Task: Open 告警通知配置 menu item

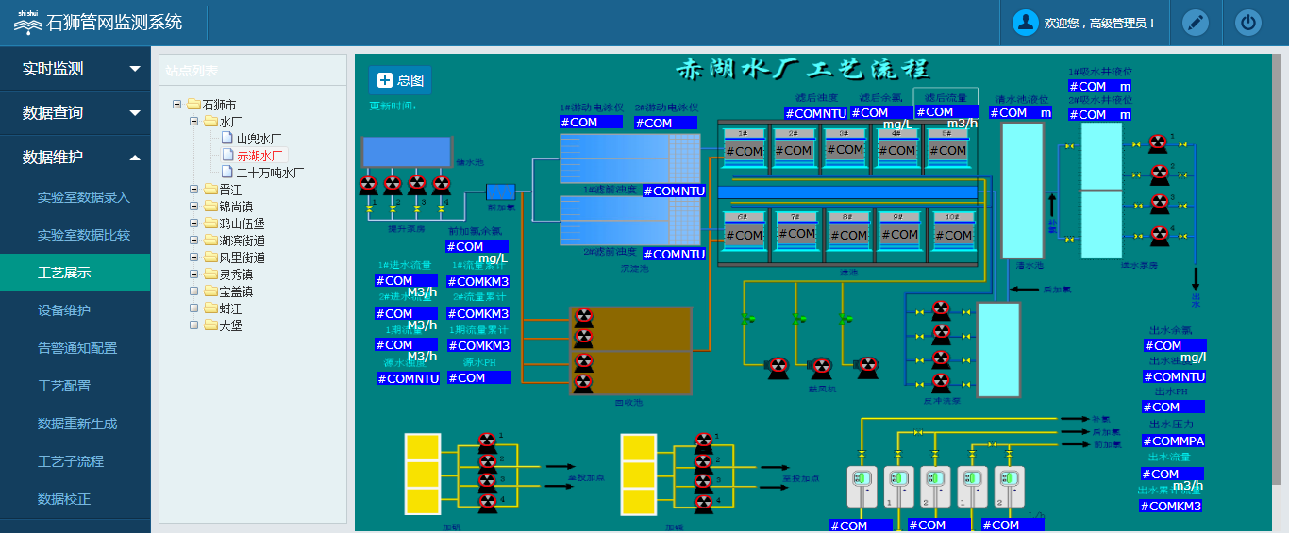Action: [77, 348]
